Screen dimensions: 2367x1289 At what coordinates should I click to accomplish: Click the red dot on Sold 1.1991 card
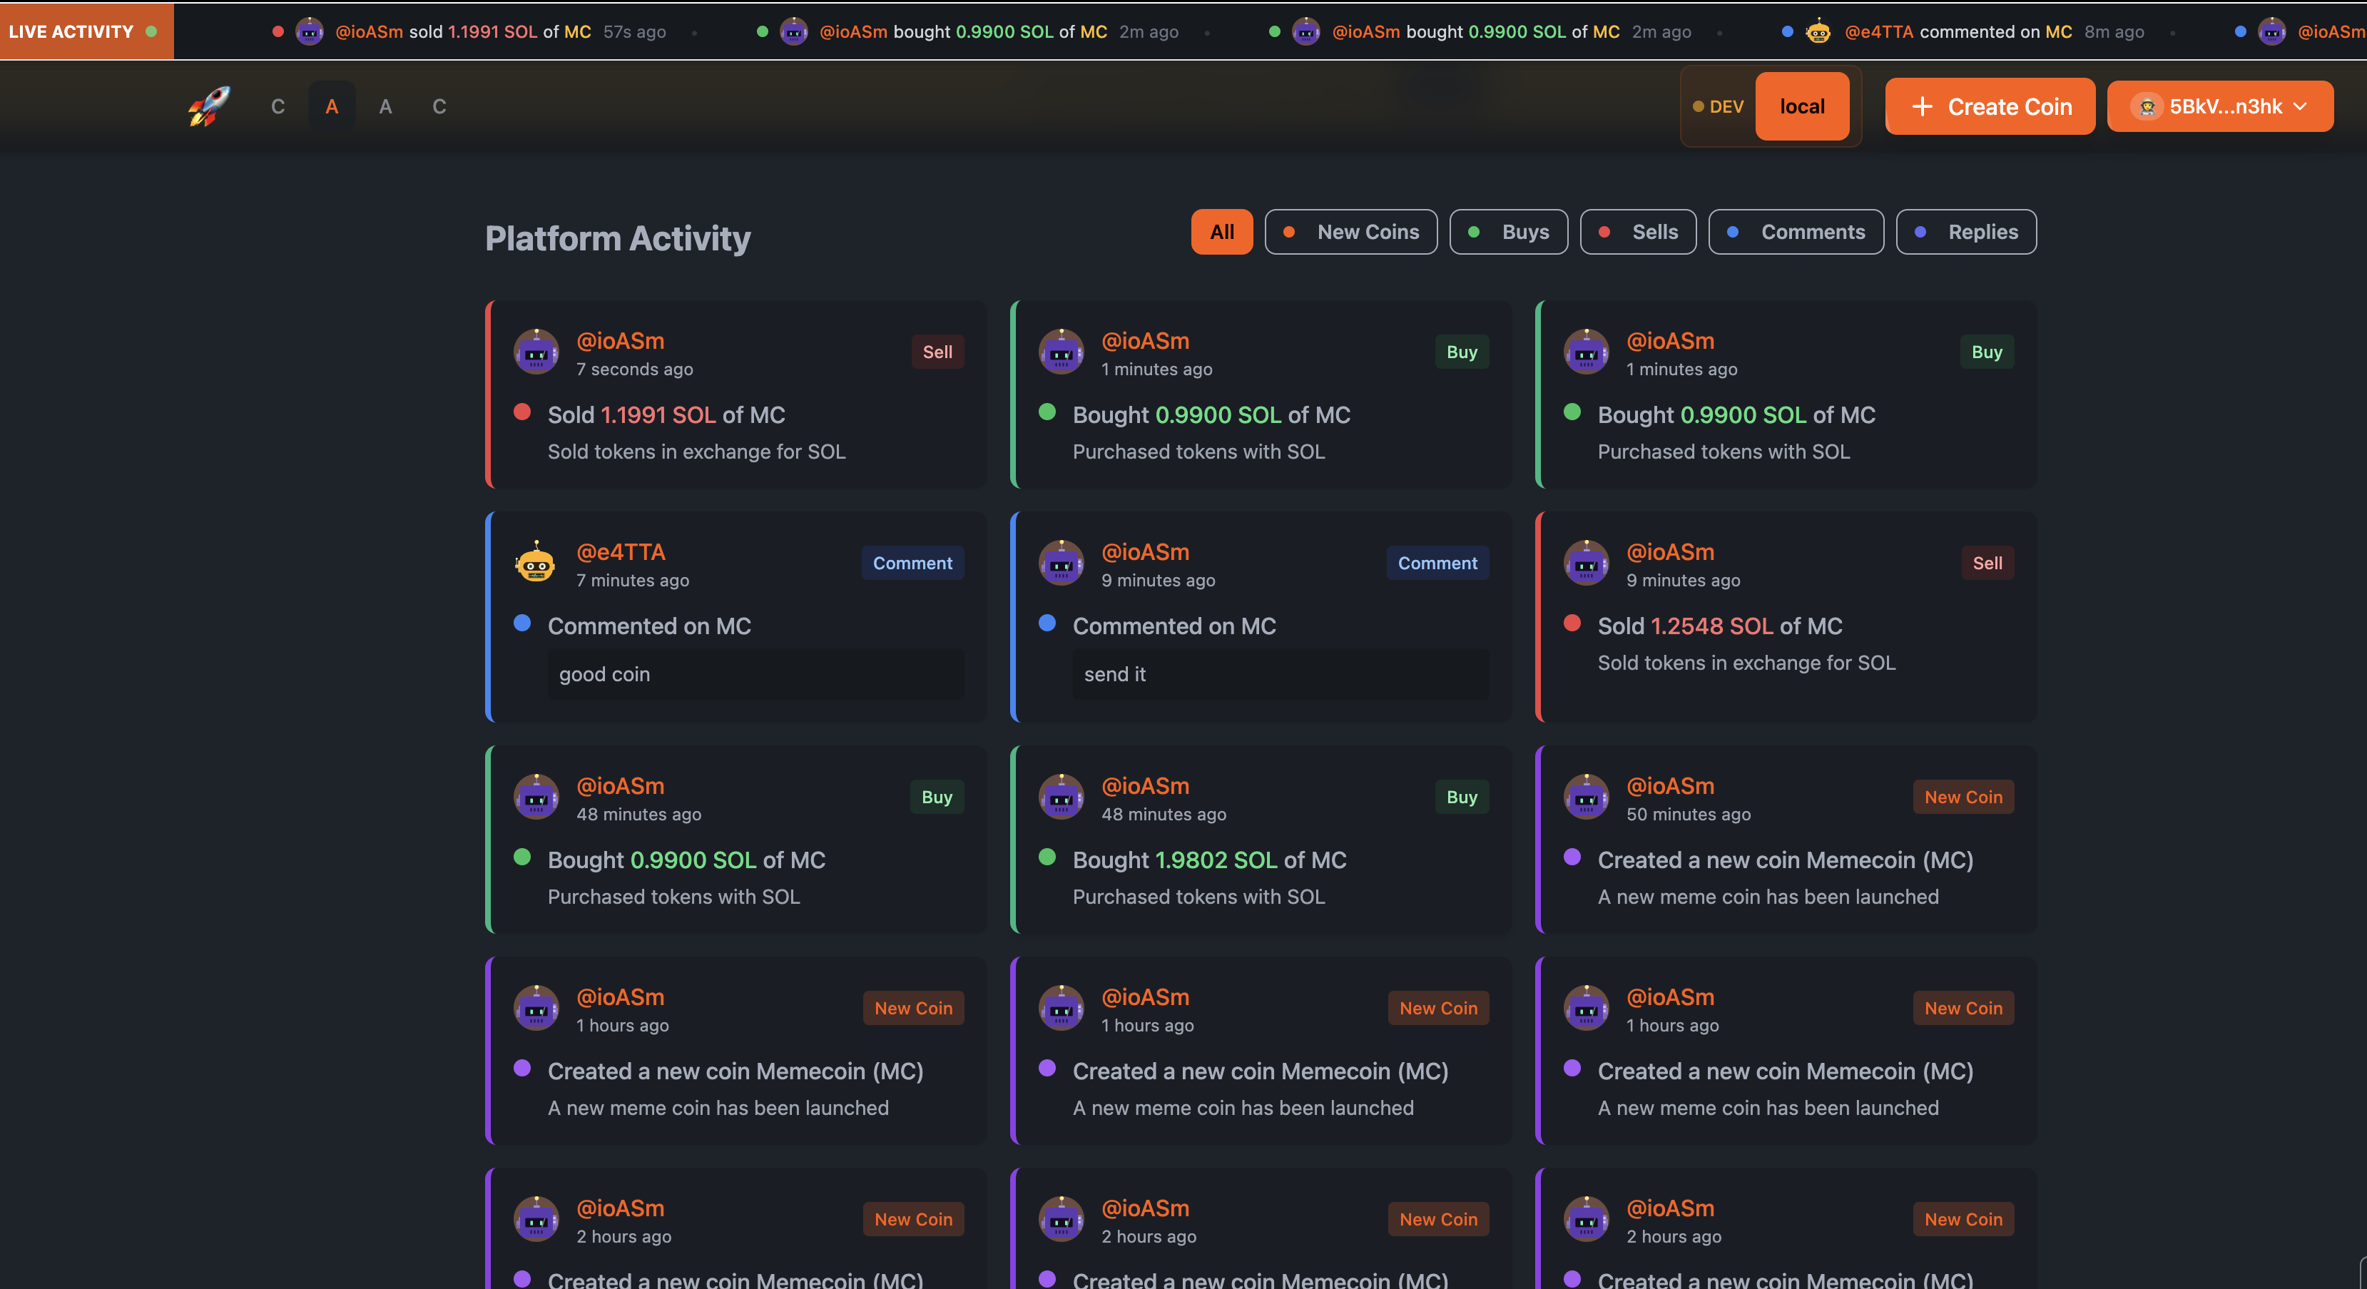pyautogui.click(x=522, y=412)
